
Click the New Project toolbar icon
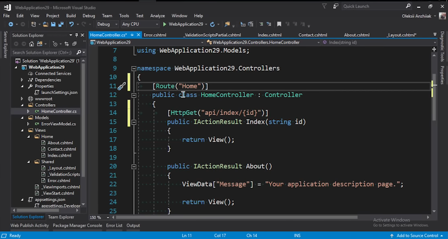coord(33,25)
